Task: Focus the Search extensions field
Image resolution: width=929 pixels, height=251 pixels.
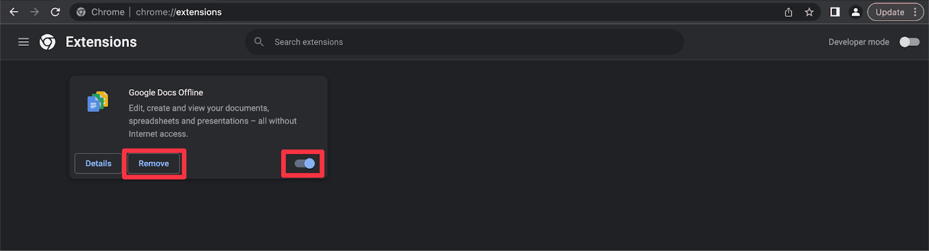Action: (464, 42)
